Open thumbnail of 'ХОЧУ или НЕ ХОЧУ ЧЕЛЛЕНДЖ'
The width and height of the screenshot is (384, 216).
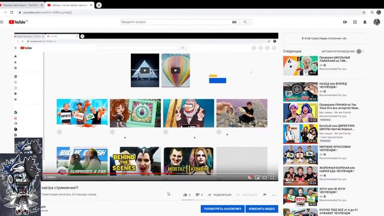point(301,197)
